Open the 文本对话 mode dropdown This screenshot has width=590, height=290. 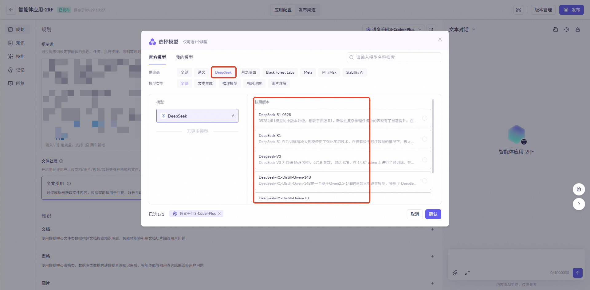[462, 29]
